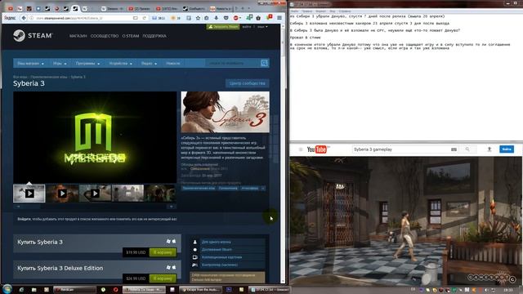Expand the language dropdown in Steam header
This screenshot has height=294, width=523.
pyautogui.click(x=262, y=27)
